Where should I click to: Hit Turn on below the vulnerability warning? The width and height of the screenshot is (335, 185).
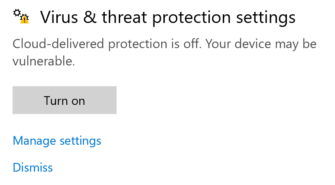tap(64, 101)
